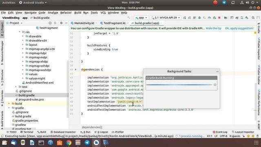
Task: Click the editor vertical scrollbar
Action: point(256,102)
